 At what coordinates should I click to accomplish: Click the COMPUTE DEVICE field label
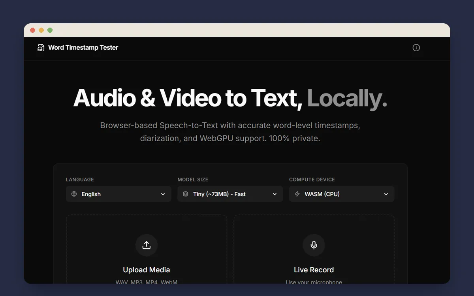click(312, 180)
